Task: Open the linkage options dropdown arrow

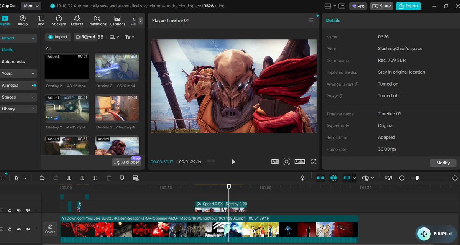Action: tap(354, 178)
